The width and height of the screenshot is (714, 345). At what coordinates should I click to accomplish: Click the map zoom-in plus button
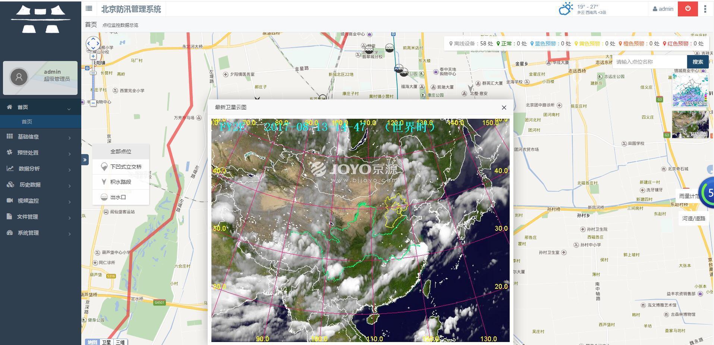(93, 56)
